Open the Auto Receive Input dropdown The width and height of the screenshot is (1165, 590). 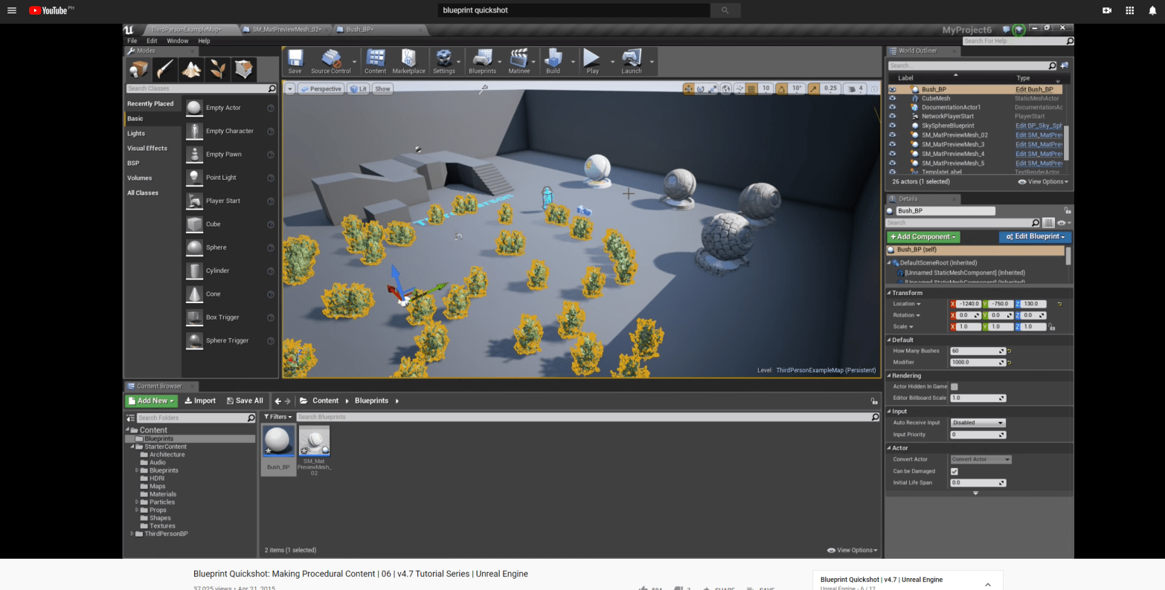(x=978, y=423)
